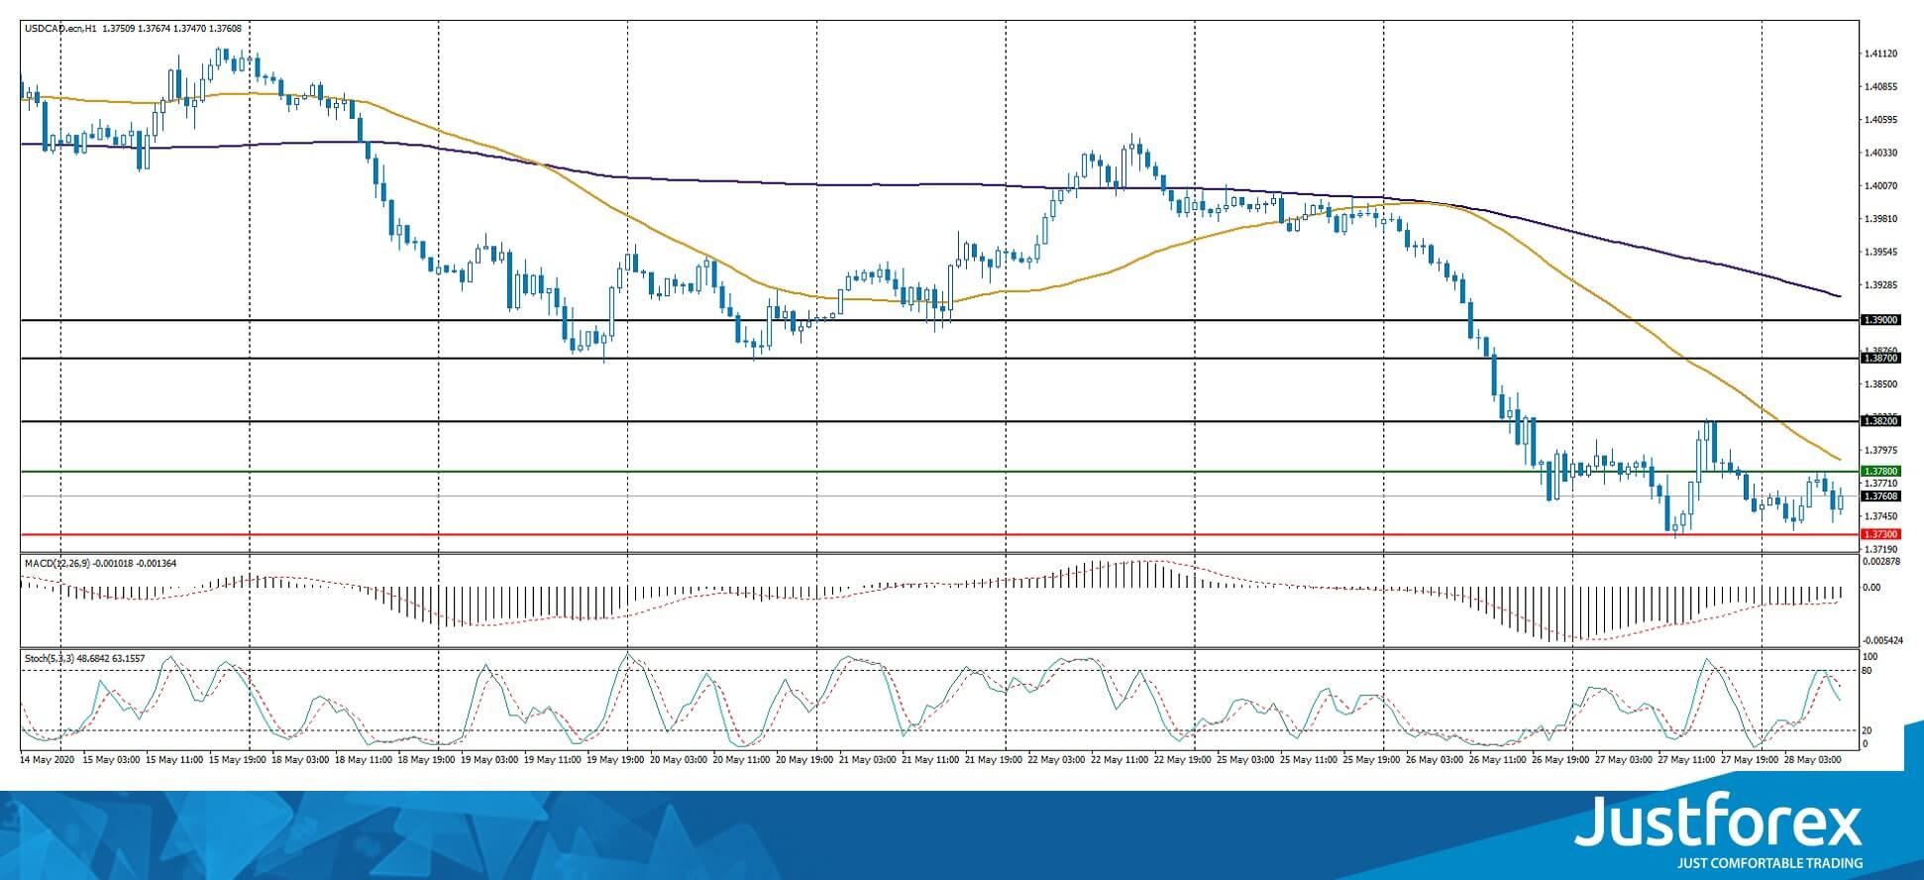Viewport: 1924px width, 880px height.
Task: Click the 18 May 03:00 time label
Action: coord(299,760)
